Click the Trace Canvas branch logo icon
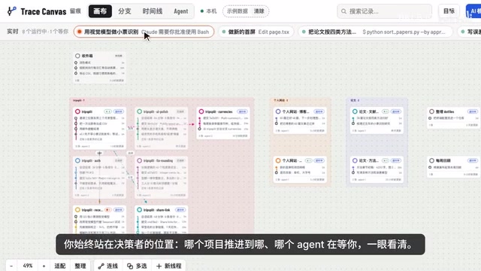Image resolution: width=481 pixels, height=271 pixels. [12, 11]
